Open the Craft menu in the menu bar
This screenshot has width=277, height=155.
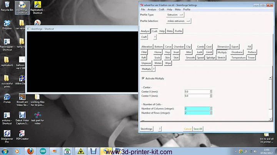click(162, 10)
